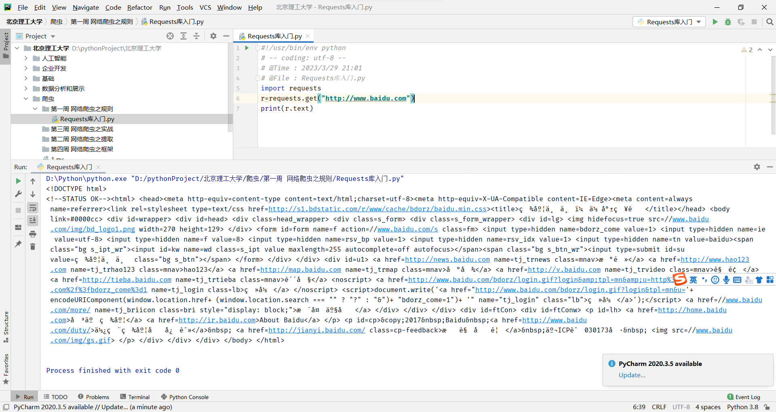Viewport: 776px width, 412px height.
Task: Locate the opened file in the Project tree
Action: point(170,36)
